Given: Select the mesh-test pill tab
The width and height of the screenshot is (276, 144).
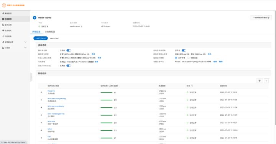Looking at the screenshot, I should coord(54,38).
